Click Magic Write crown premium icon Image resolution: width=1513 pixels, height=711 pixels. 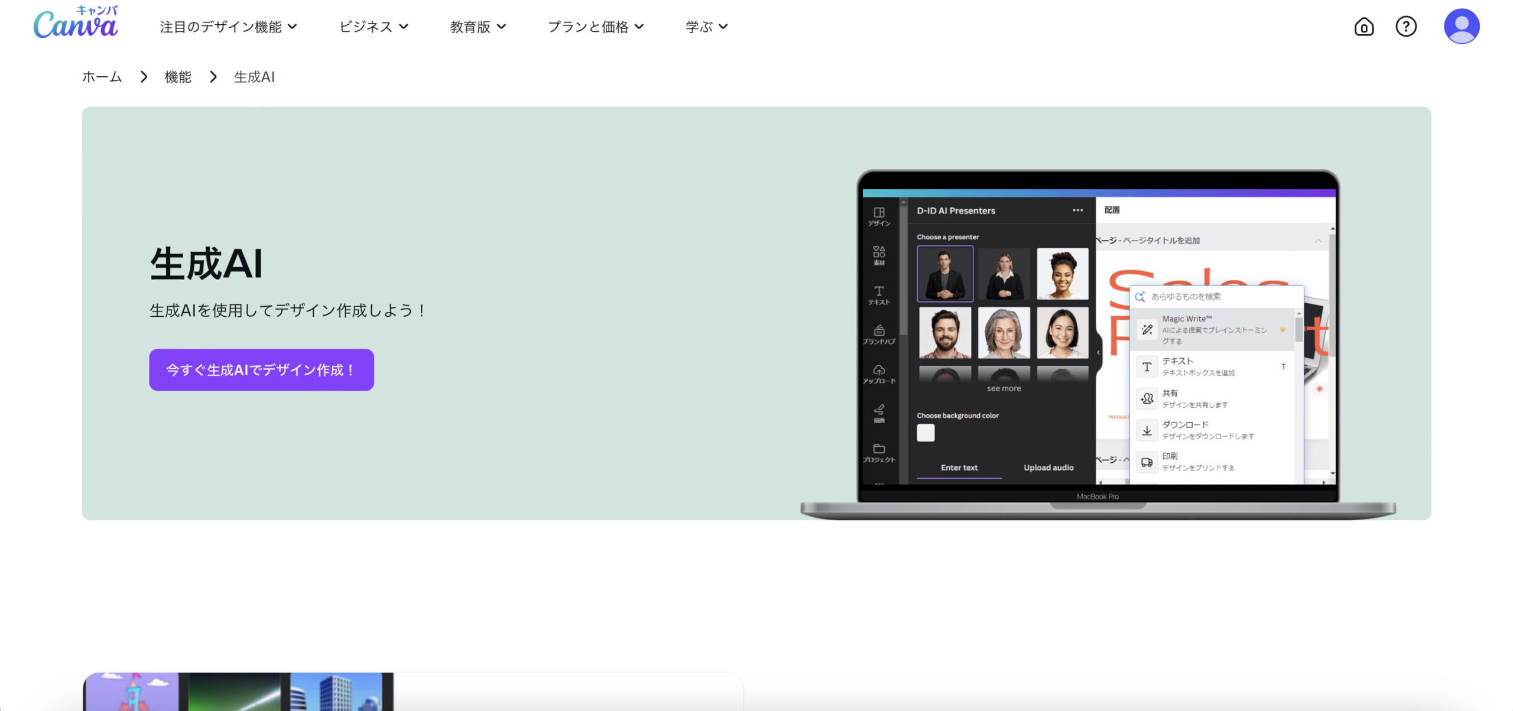(1282, 330)
